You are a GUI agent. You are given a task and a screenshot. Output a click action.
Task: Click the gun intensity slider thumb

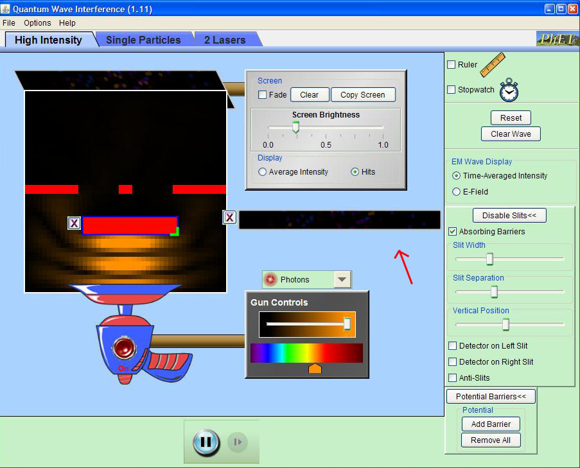pyautogui.click(x=347, y=324)
